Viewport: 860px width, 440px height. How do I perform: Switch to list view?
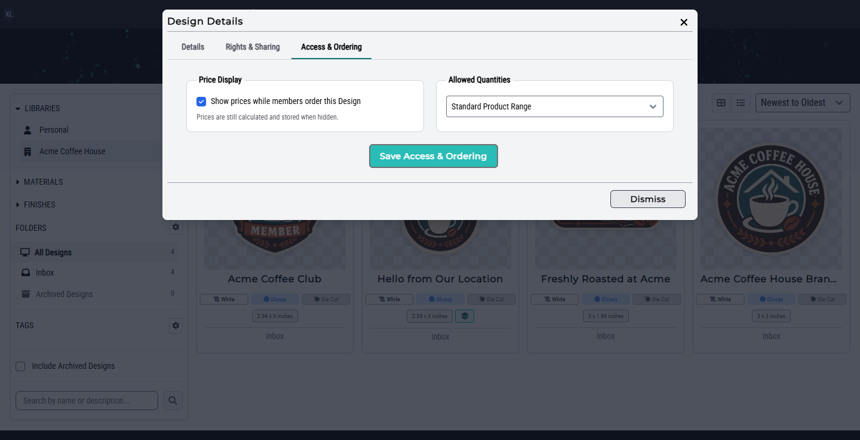point(741,103)
